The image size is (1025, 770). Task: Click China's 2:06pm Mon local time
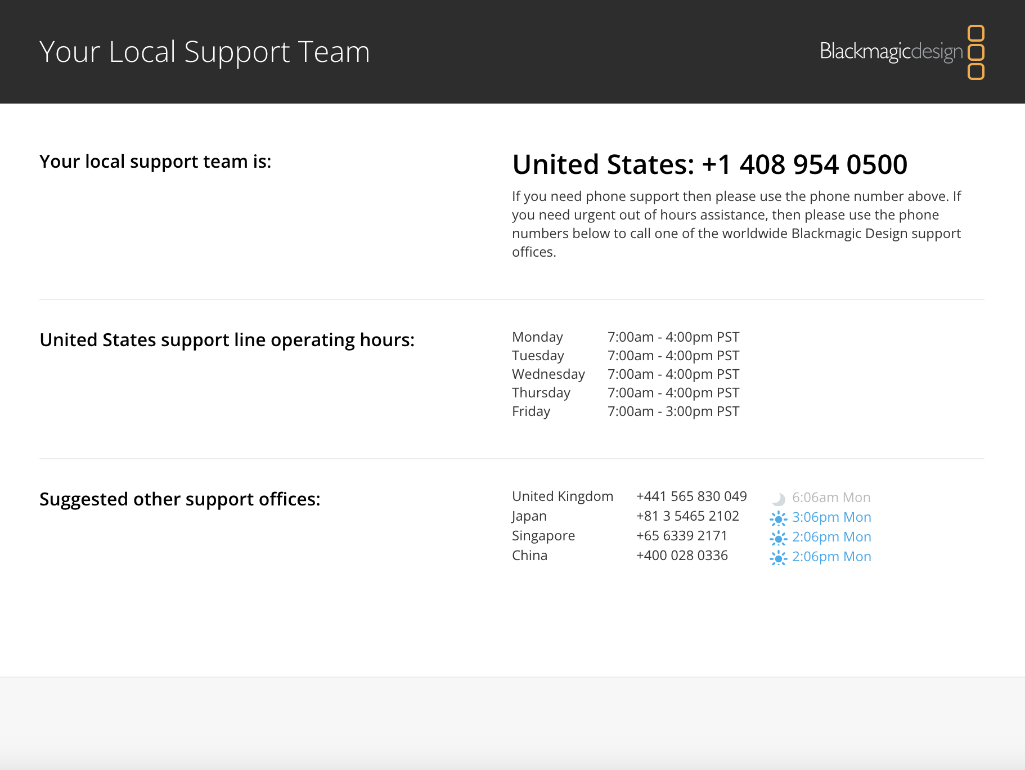831,557
